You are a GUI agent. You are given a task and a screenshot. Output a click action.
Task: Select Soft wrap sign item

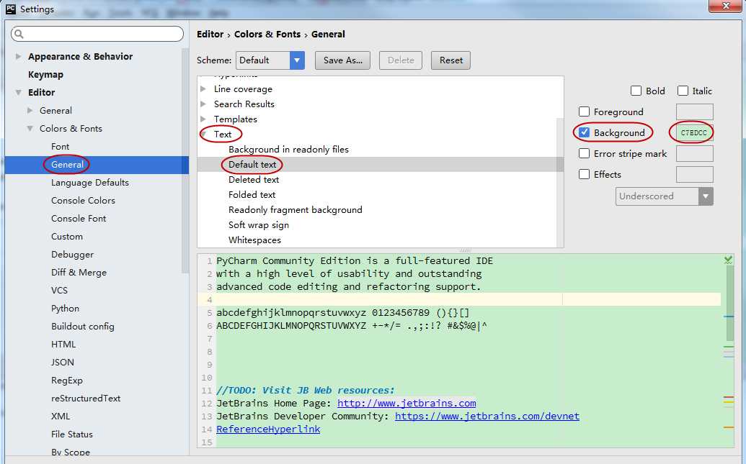tap(258, 225)
